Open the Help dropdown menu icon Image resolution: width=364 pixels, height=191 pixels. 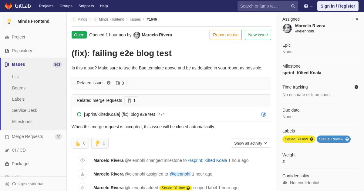[308, 6]
